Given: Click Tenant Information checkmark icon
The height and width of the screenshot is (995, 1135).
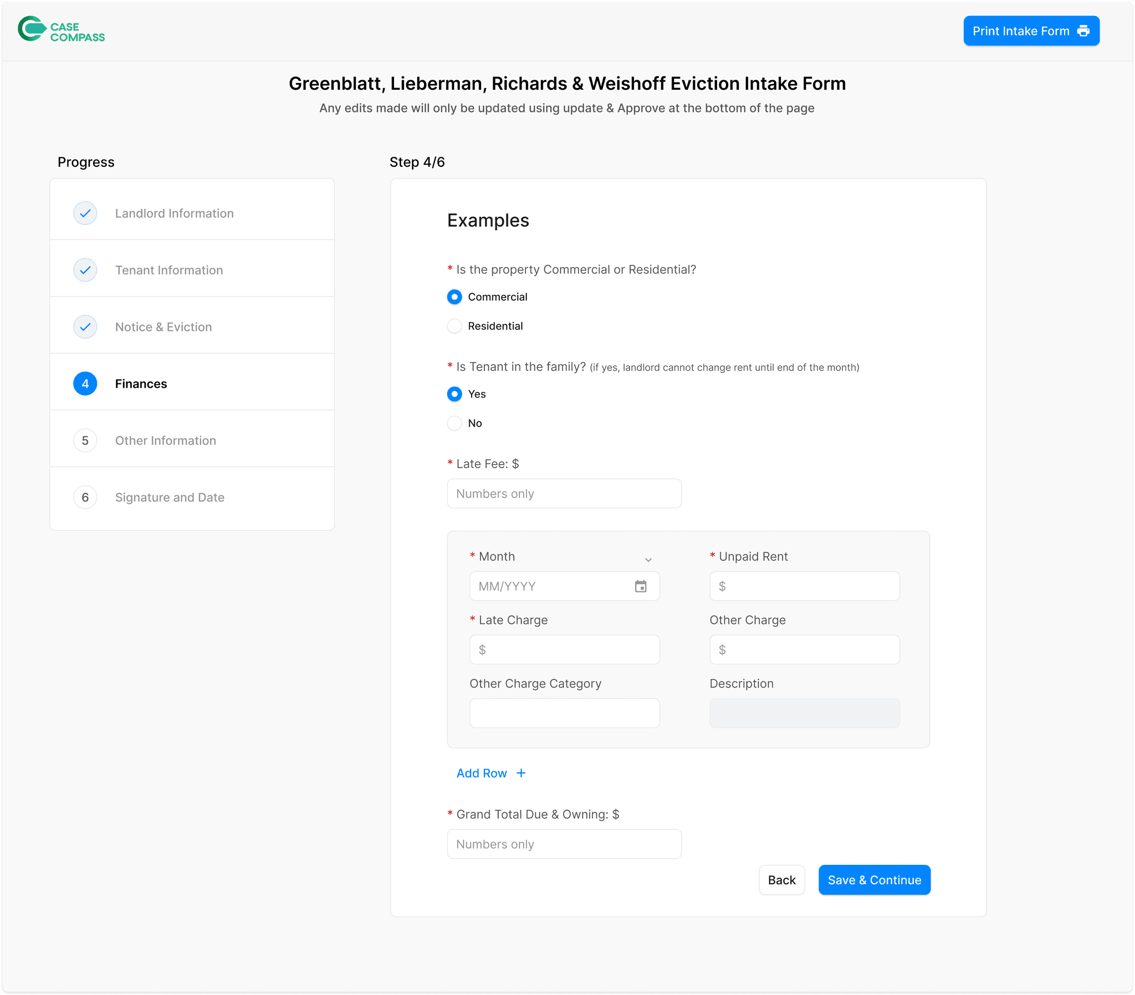Looking at the screenshot, I should coord(85,270).
